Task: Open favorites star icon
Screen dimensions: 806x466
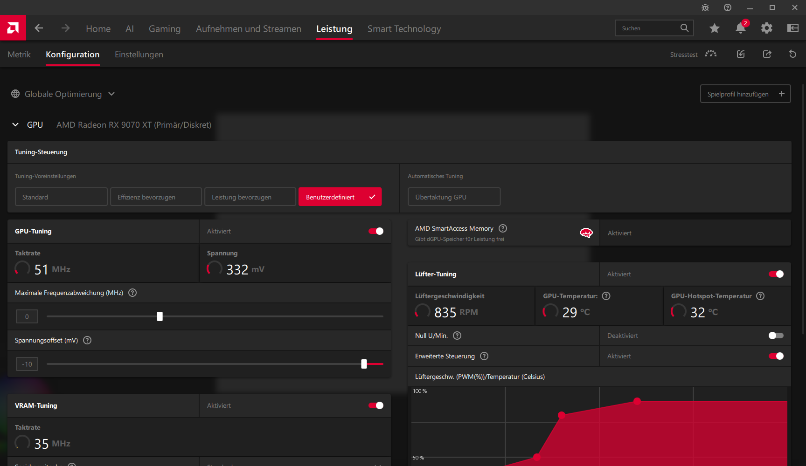Action: pos(714,28)
